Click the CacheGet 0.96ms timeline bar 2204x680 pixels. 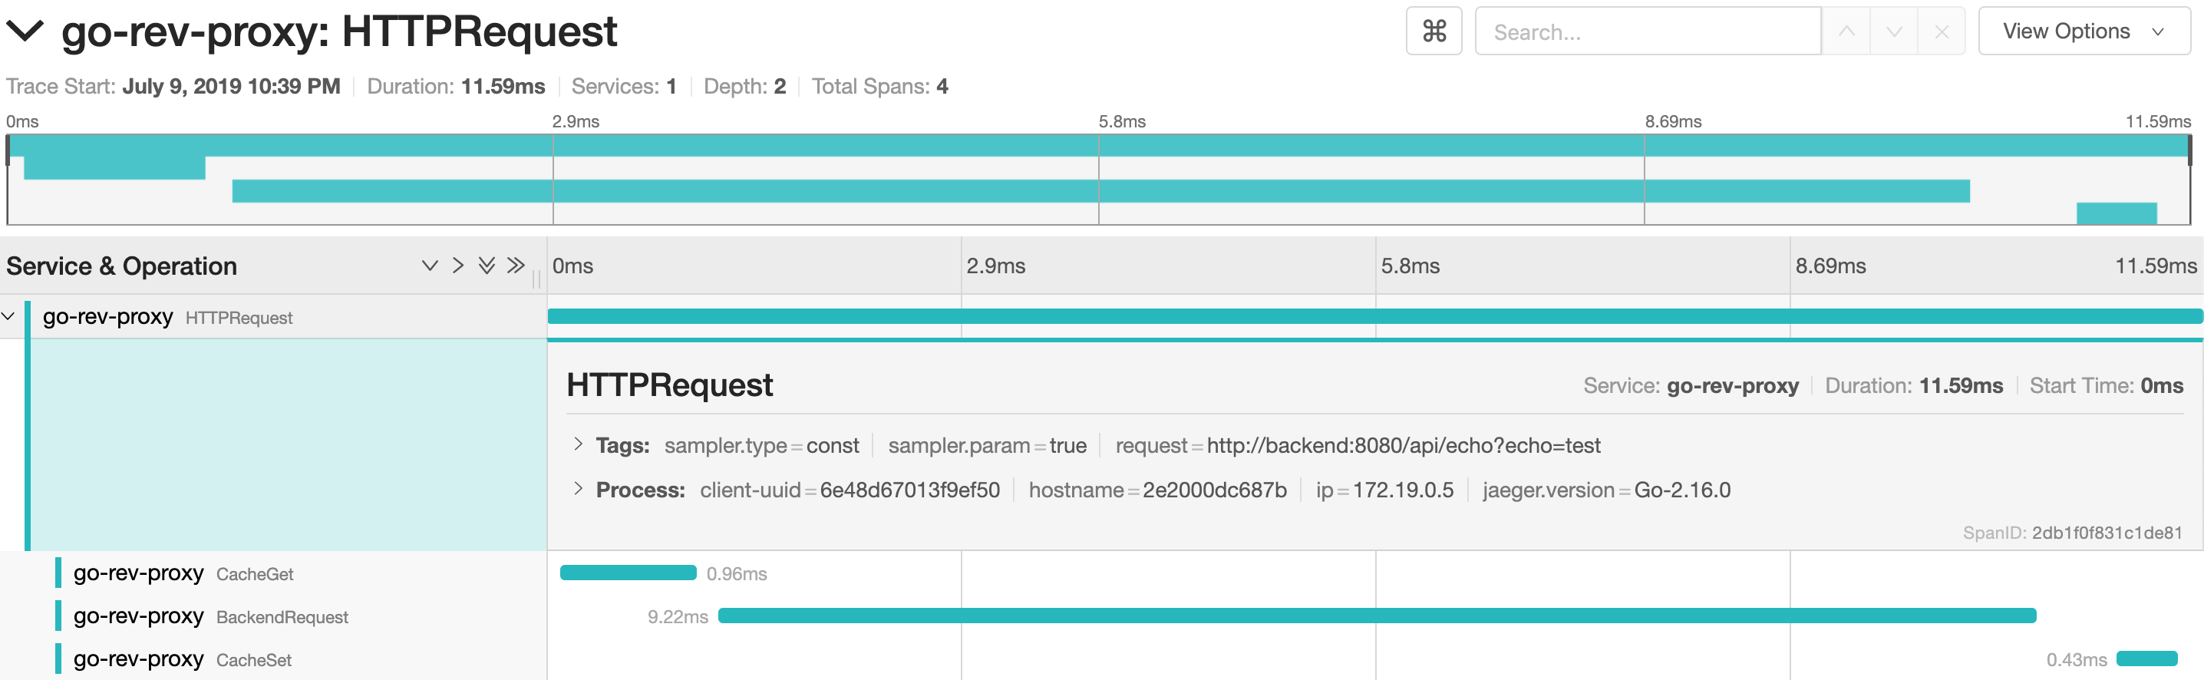[628, 573]
